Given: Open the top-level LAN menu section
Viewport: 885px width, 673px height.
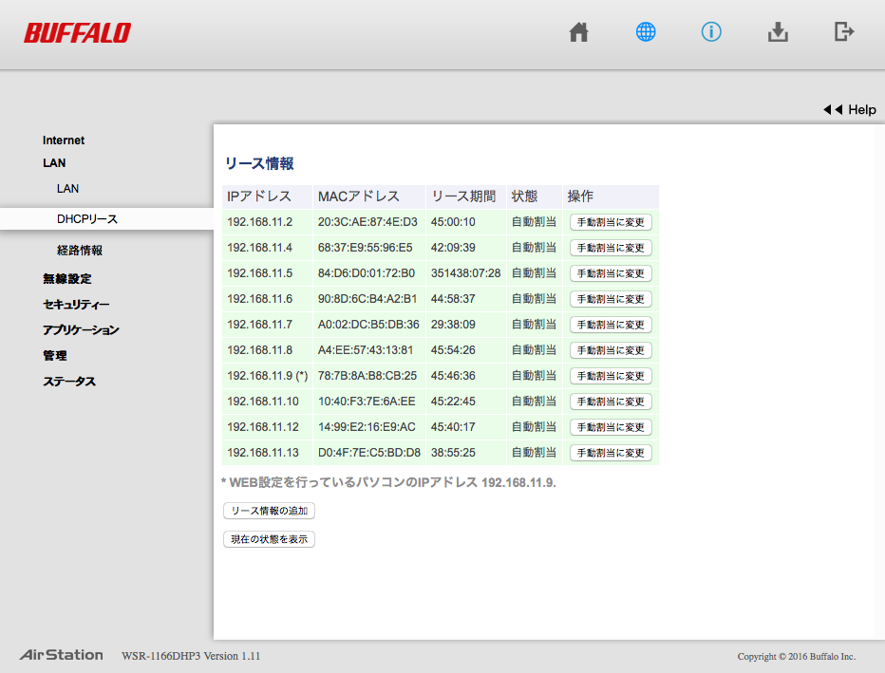Looking at the screenshot, I should click(x=54, y=163).
